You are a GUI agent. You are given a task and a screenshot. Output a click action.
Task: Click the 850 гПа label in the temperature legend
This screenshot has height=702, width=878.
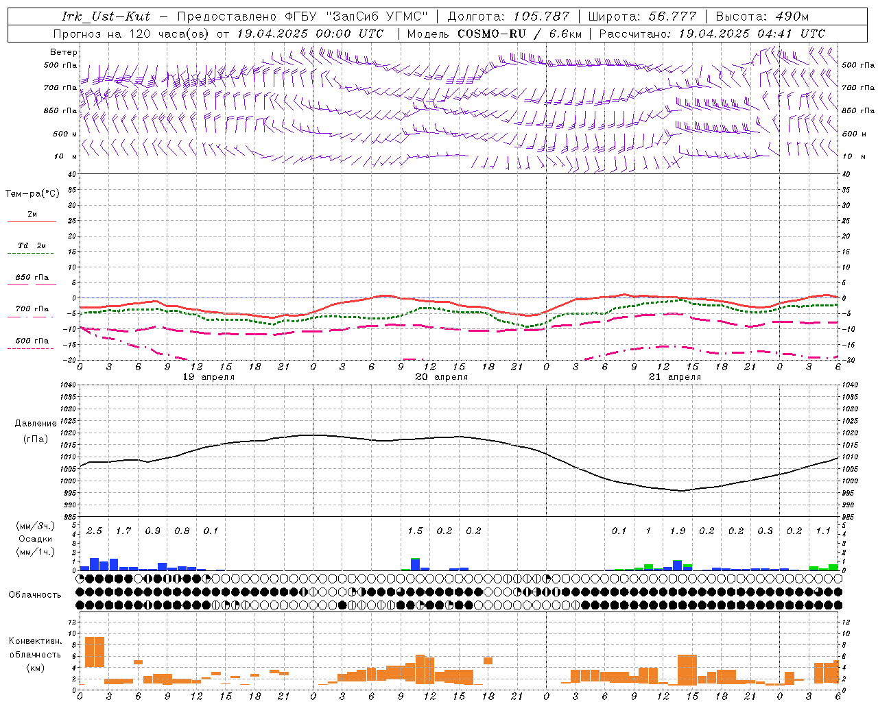(x=32, y=278)
